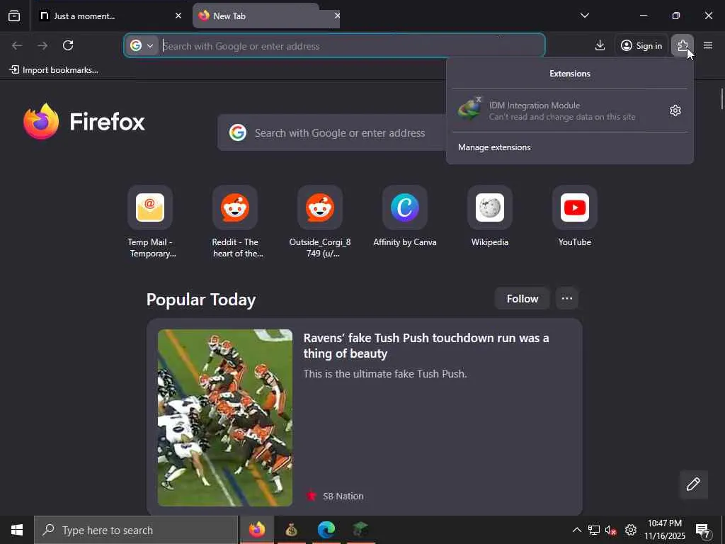Reload the current page

pyautogui.click(x=68, y=45)
